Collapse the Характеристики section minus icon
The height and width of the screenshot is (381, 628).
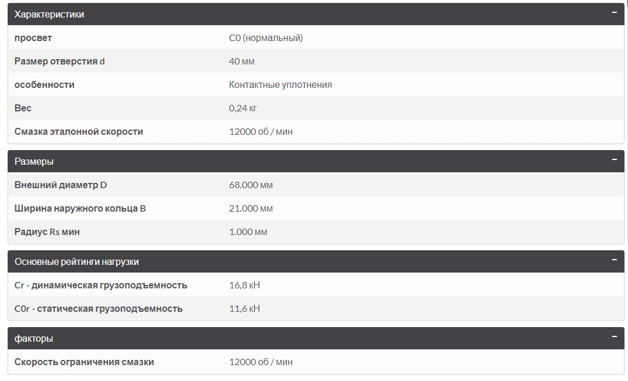(614, 12)
